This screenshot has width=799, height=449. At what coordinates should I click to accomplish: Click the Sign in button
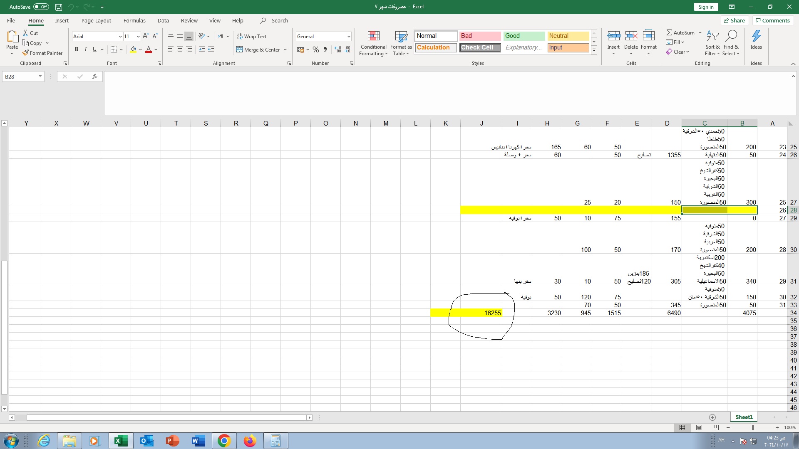[706, 7]
